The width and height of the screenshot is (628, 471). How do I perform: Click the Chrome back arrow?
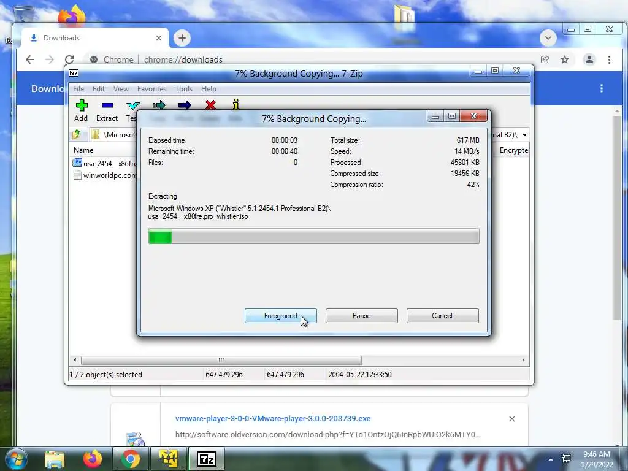pyautogui.click(x=30, y=59)
